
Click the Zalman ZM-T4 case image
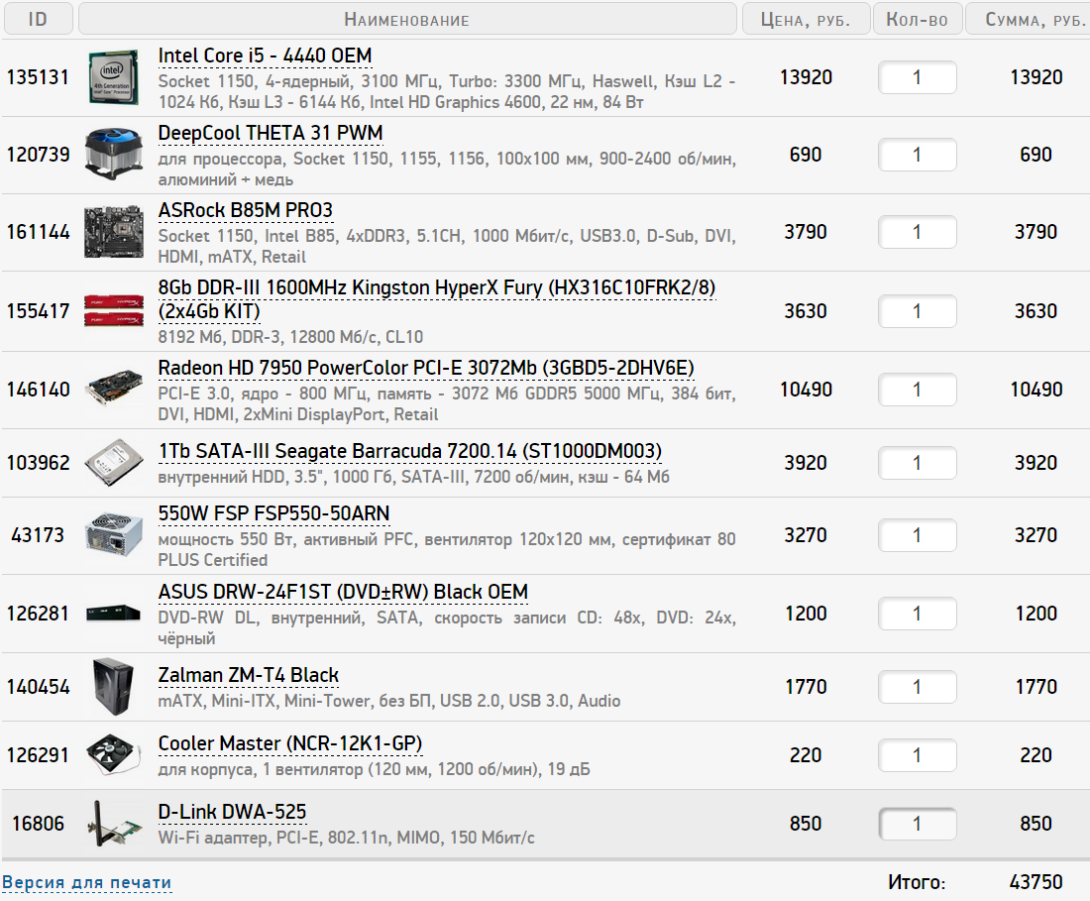click(x=113, y=687)
